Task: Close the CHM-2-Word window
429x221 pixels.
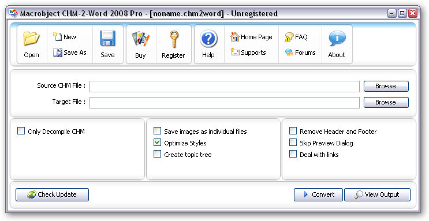Action: 413,13
